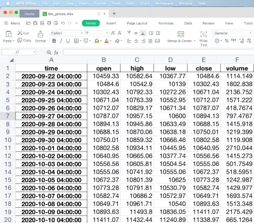The width and height of the screenshot is (254, 223).
Task: Decrease indent icon
Action: (151, 33)
